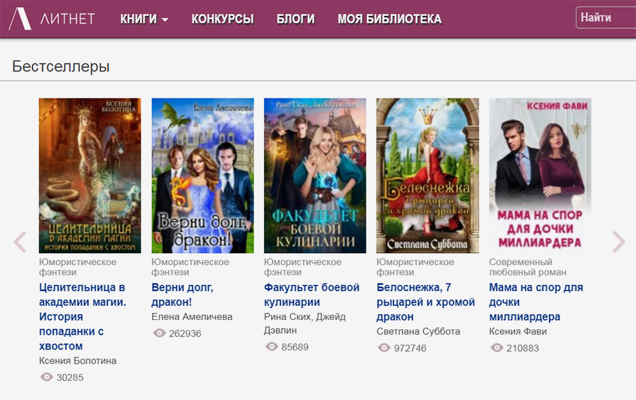Click the view count 972746
This screenshot has height=400, width=636.
click(410, 348)
